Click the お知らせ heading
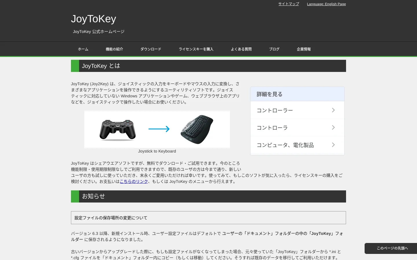 coord(209,196)
